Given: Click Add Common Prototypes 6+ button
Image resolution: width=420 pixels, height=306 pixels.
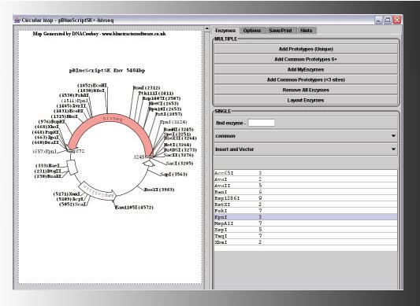Looking at the screenshot, I should pyautogui.click(x=306, y=59).
